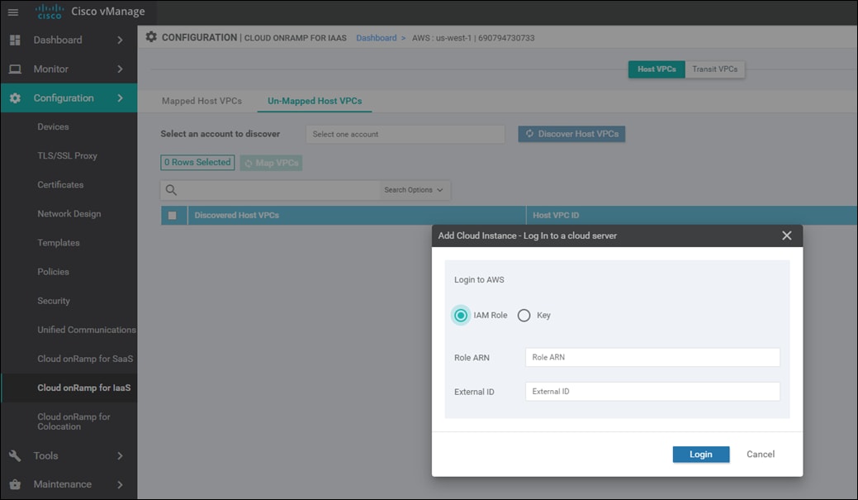Collapse the Configuration menu chevron
Screen dimensions: 858x500
(x=120, y=98)
